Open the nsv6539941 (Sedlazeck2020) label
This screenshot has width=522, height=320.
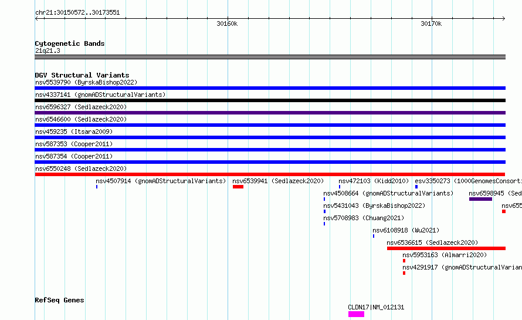point(278,181)
